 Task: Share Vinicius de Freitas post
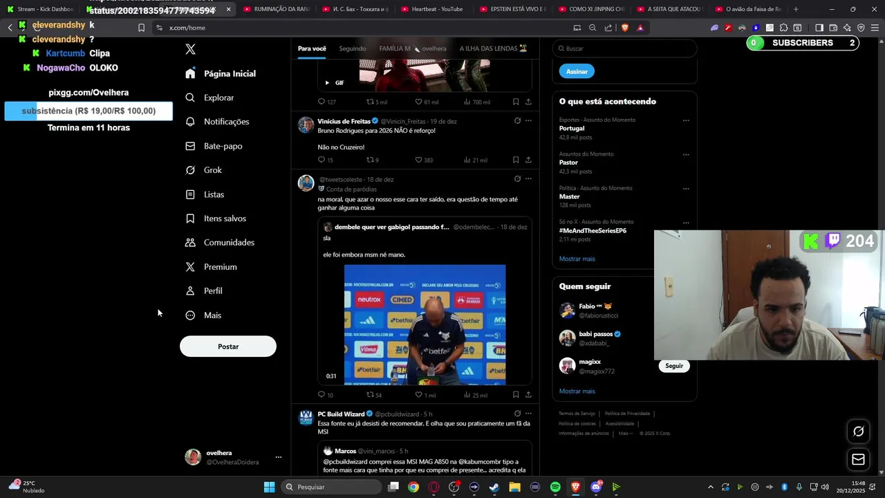coord(528,160)
